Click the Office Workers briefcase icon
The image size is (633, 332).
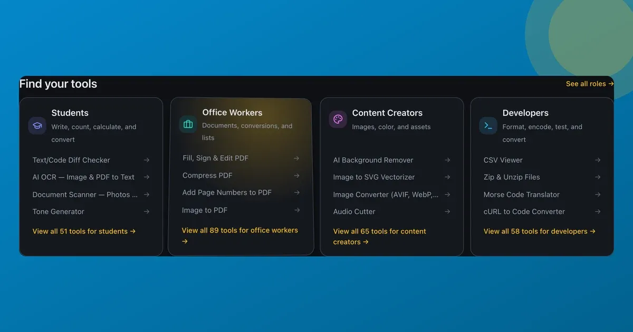coord(188,125)
